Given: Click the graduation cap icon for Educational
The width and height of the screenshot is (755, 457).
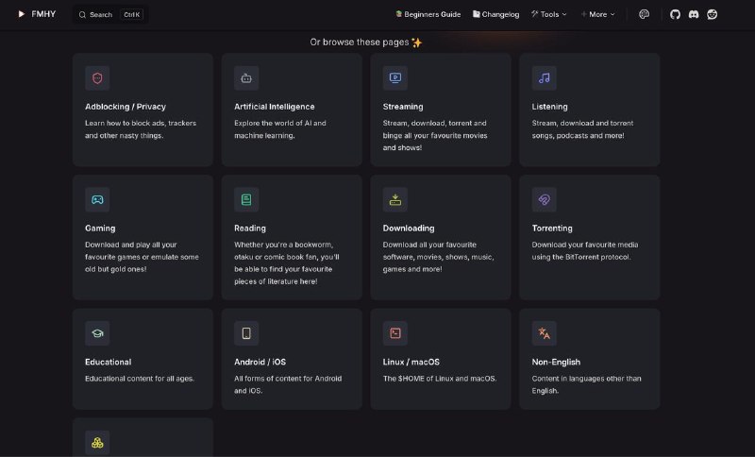Looking at the screenshot, I should click(97, 333).
